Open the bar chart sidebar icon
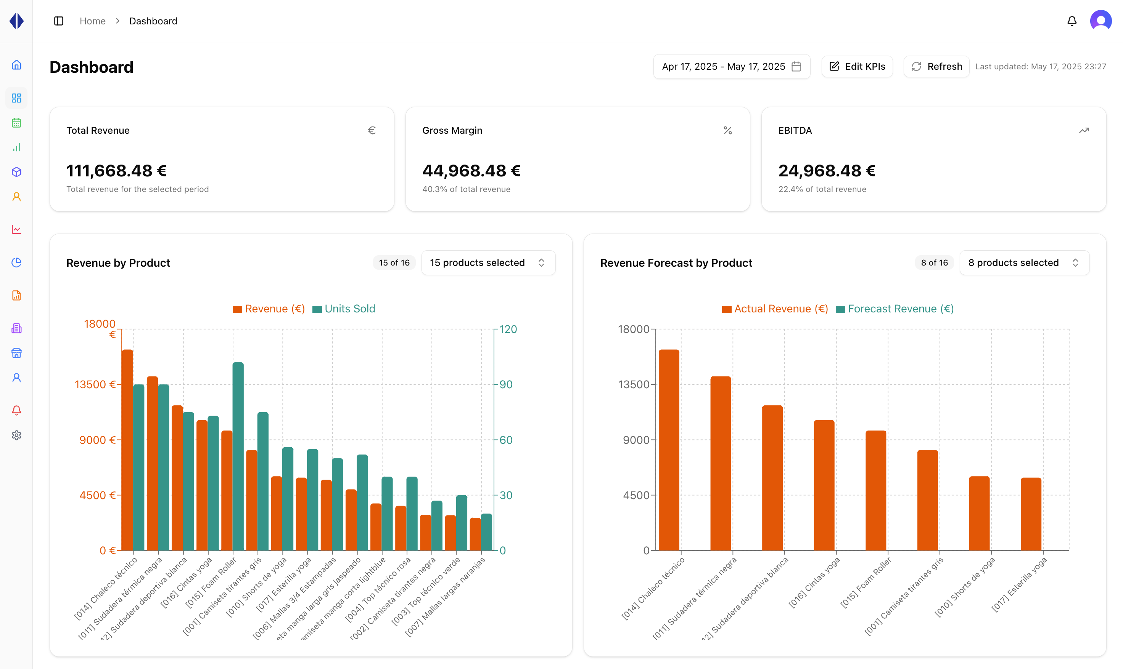 (x=17, y=147)
